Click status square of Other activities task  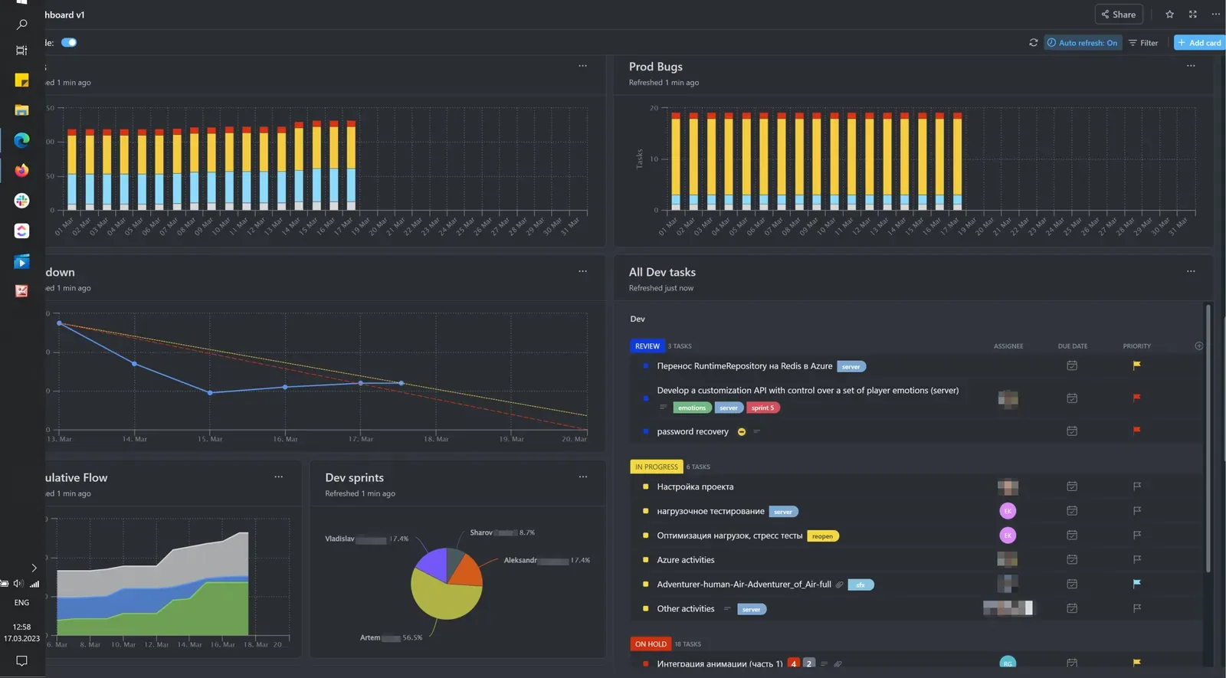tap(646, 608)
